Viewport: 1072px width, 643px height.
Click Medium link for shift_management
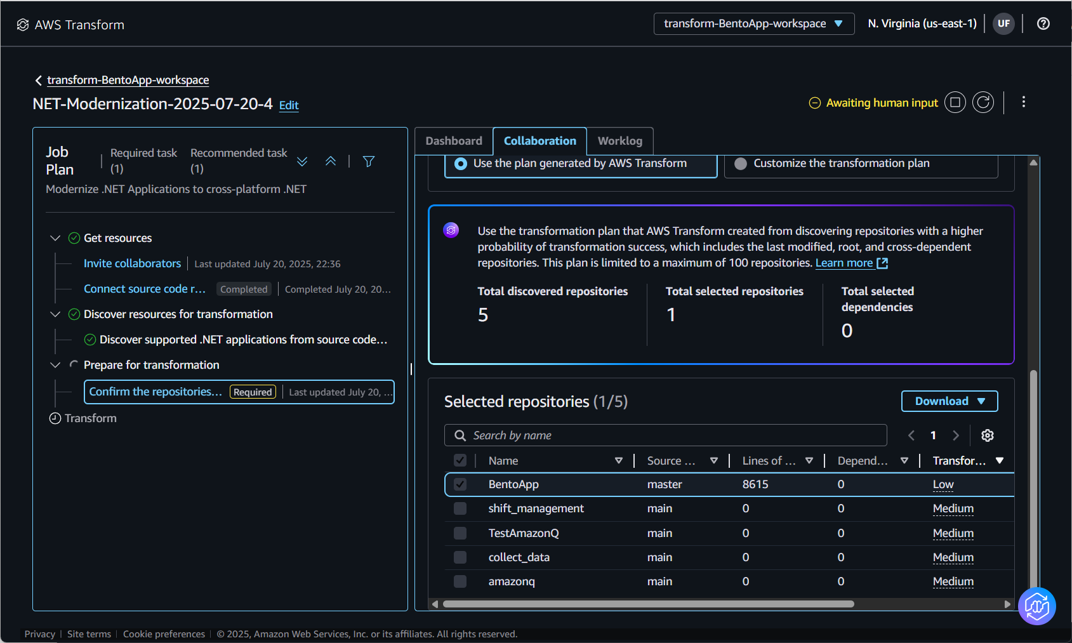953,508
